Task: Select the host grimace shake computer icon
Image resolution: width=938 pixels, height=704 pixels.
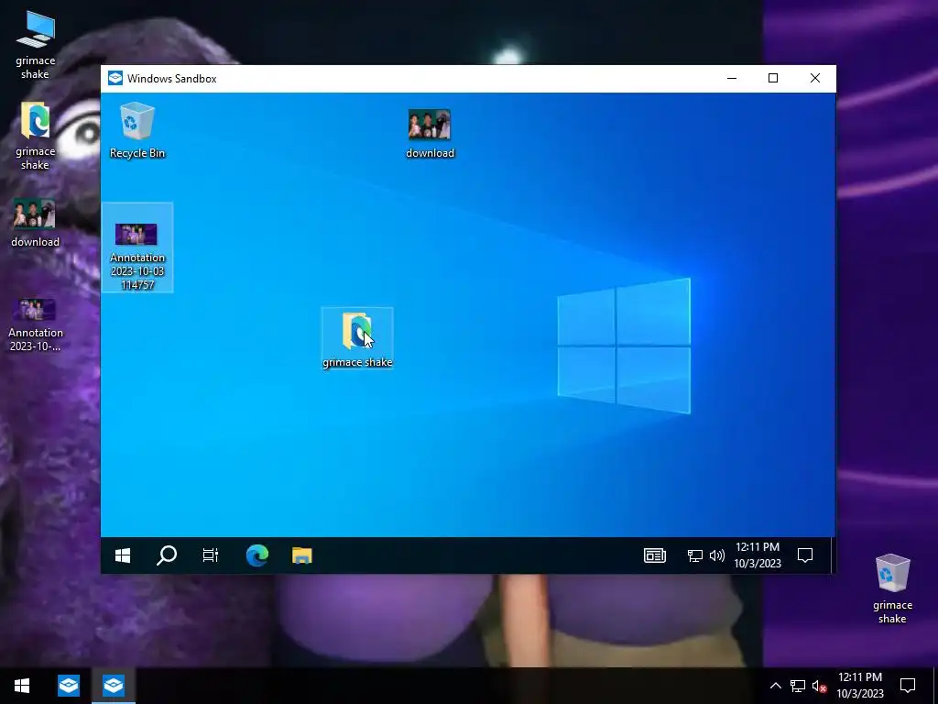Action: [x=36, y=46]
